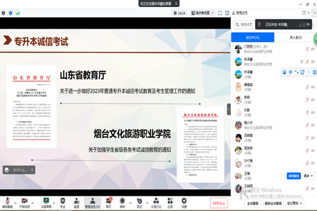This screenshot has height=211, width=317.
Task: Collapse the 说点什么 bar with its chevron
Action: pos(32,170)
